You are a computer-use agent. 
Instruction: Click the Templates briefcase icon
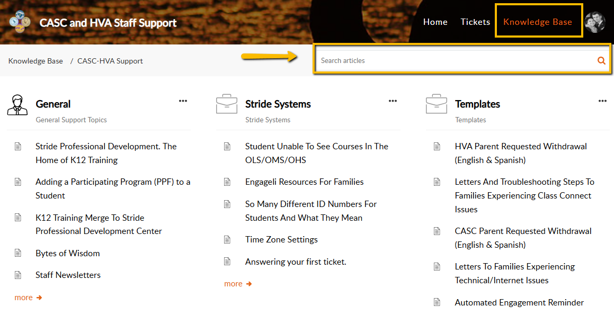(436, 104)
